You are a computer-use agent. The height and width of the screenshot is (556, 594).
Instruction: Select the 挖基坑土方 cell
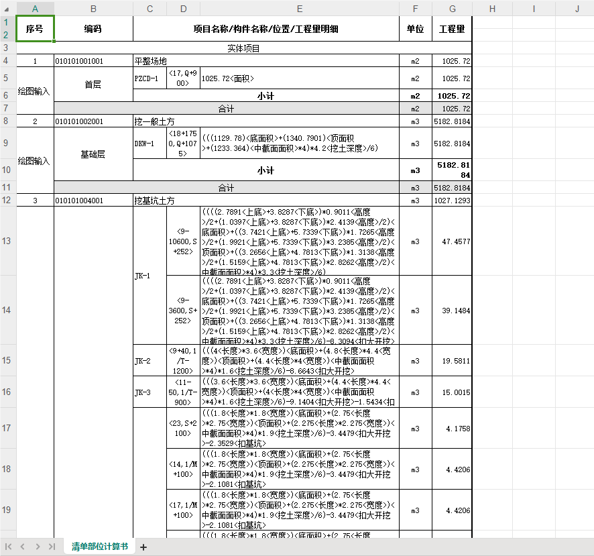coord(266,201)
